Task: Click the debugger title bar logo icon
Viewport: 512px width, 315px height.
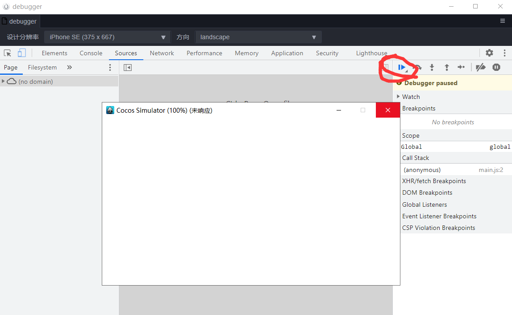Action: [x=6, y=7]
